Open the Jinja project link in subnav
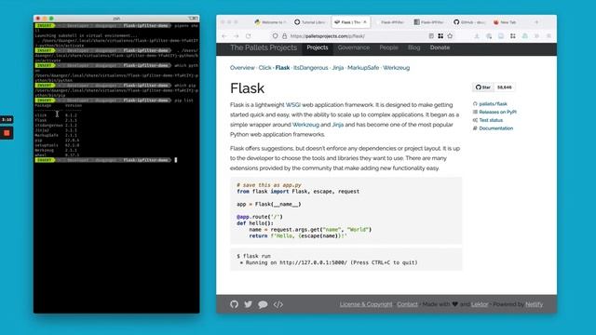 [337, 68]
